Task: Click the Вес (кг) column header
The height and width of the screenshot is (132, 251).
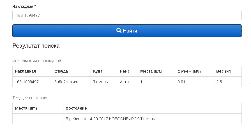Action: coord(224,71)
